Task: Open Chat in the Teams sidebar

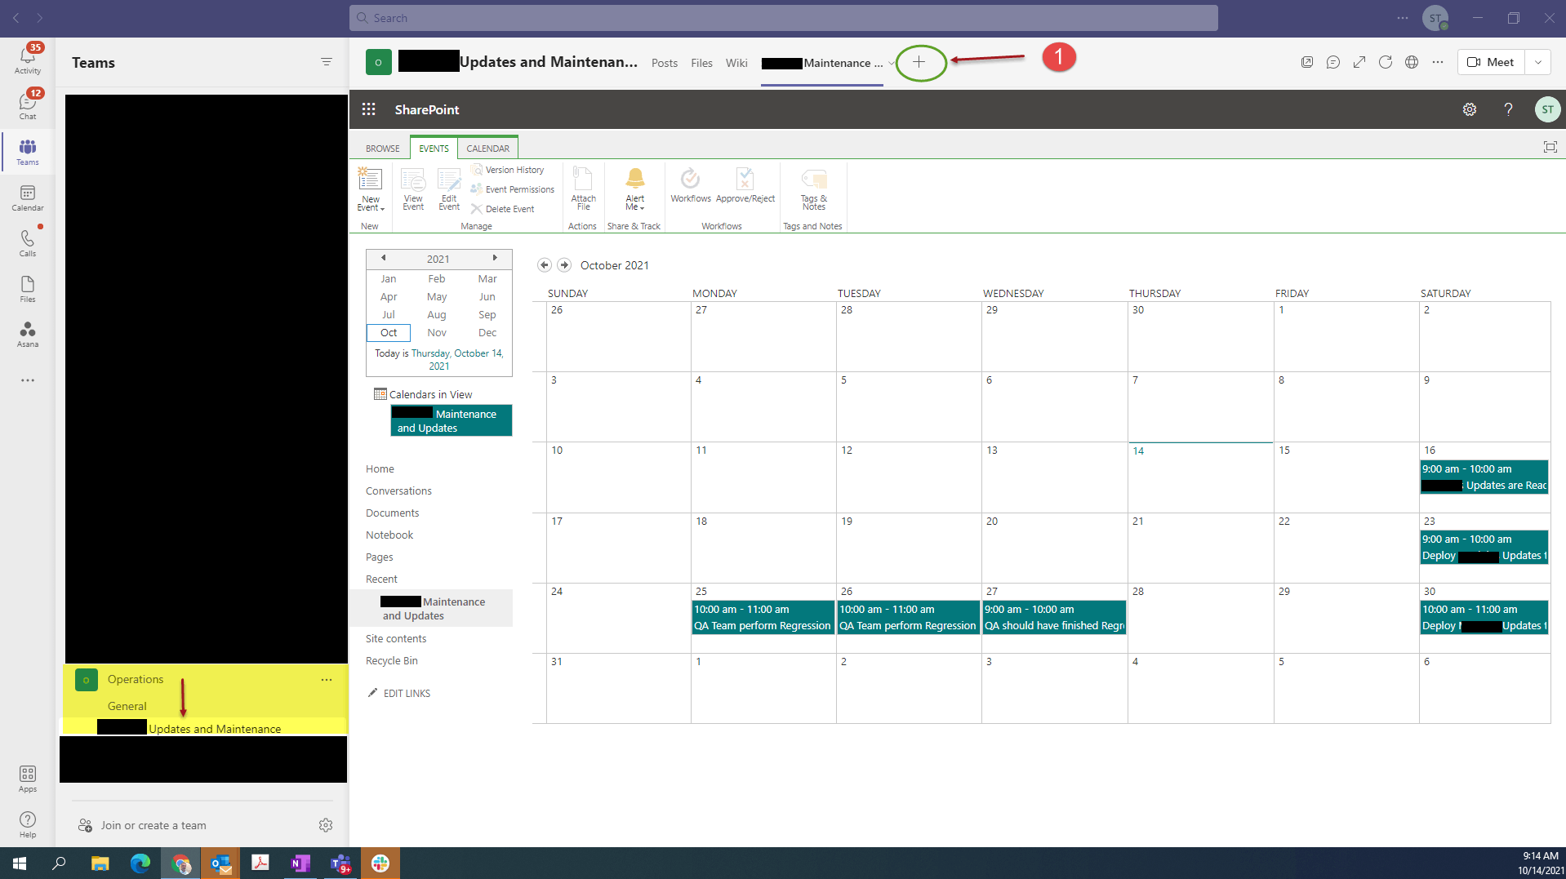Action: tap(28, 104)
